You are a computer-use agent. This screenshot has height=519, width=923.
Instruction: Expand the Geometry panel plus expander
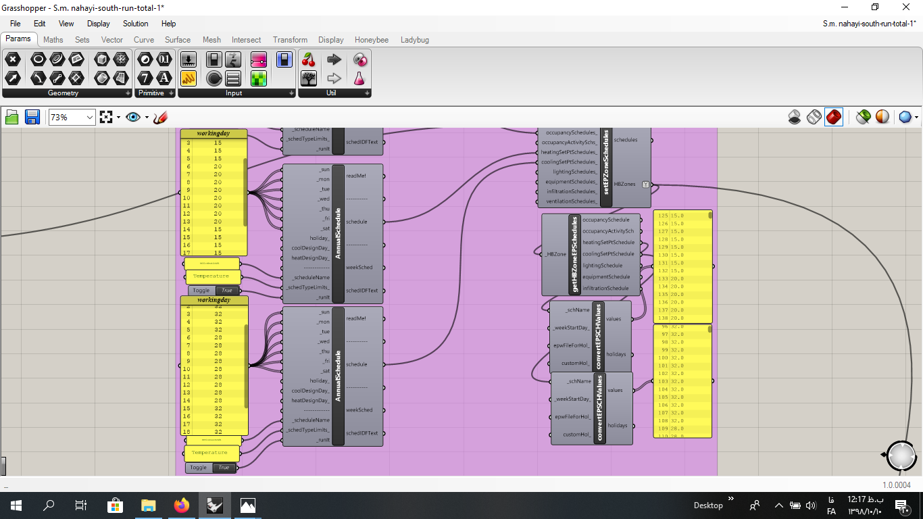pyautogui.click(x=128, y=93)
